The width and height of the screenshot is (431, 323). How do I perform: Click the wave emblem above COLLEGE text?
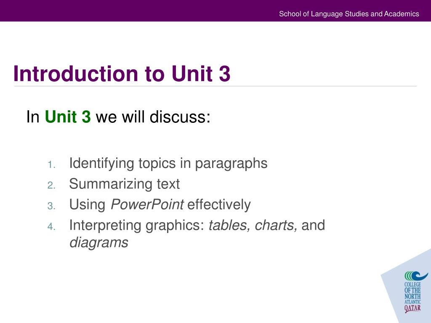click(x=415, y=276)
